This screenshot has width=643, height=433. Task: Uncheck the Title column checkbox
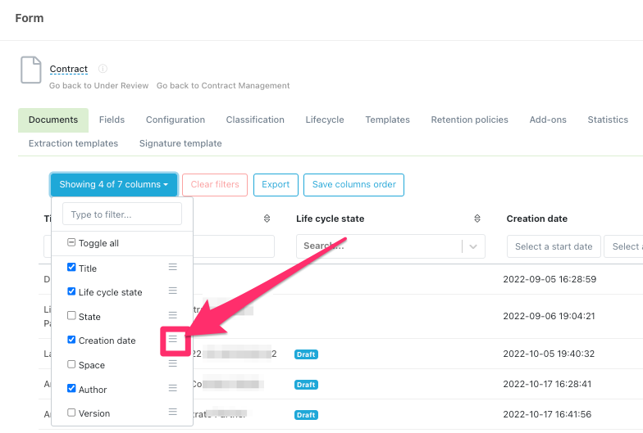(x=71, y=268)
